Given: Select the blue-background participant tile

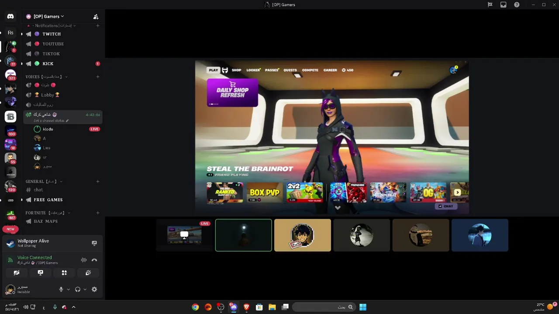Looking at the screenshot, I should (480, 235).
